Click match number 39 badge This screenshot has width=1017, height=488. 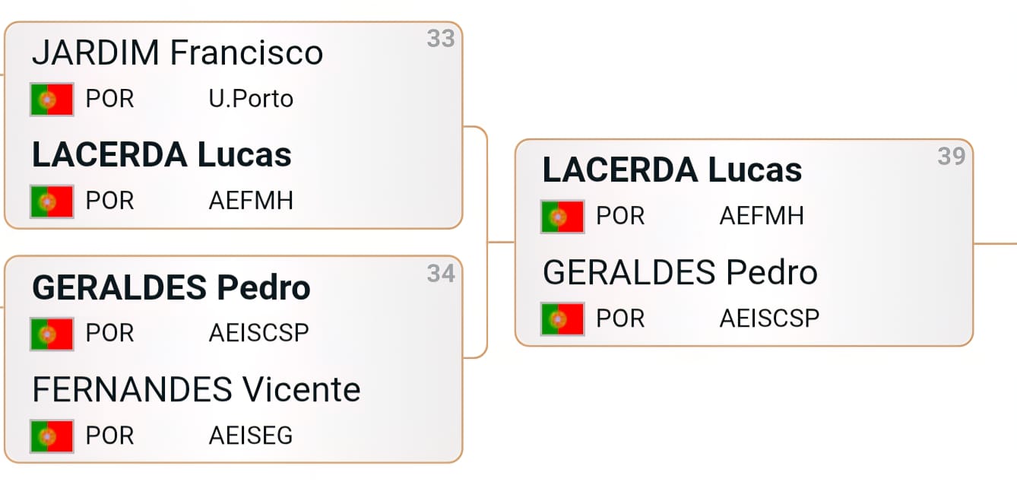[952, 156]
